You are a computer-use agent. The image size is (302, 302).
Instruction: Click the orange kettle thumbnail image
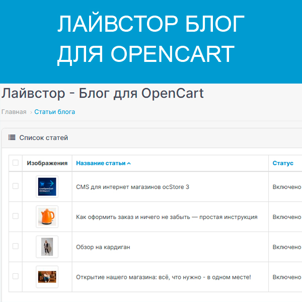[x=47, y=217]
